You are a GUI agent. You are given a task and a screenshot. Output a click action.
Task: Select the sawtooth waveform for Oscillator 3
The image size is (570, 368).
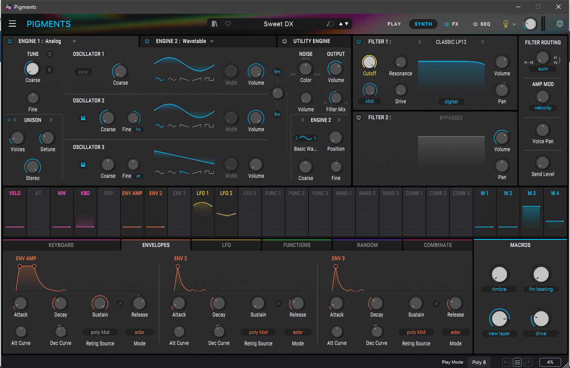tap(184, 172)
